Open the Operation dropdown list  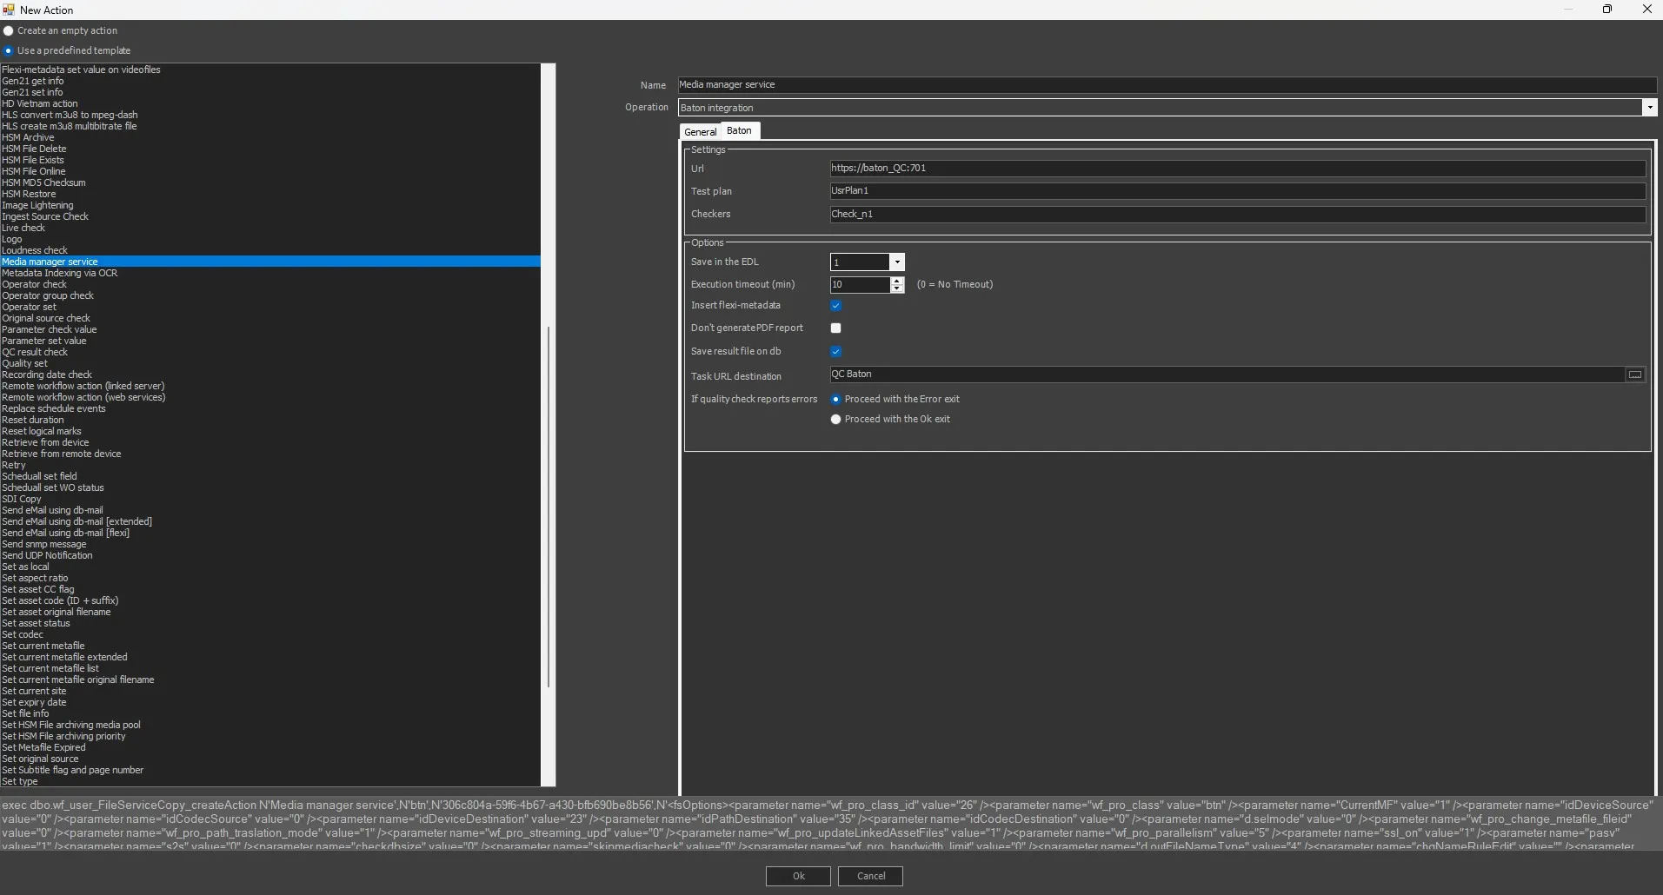tap(1648, 108)
